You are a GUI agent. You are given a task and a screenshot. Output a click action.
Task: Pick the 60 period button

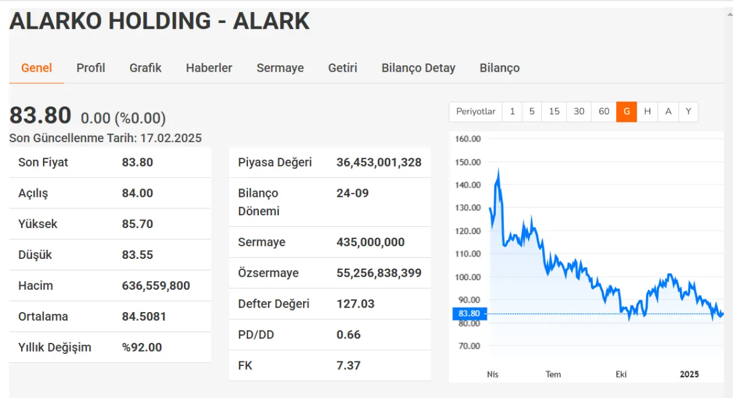[604, 112]
